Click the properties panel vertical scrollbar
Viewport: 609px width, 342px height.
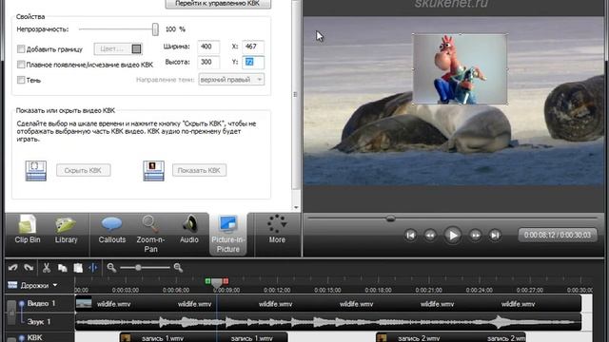point(296,95)
